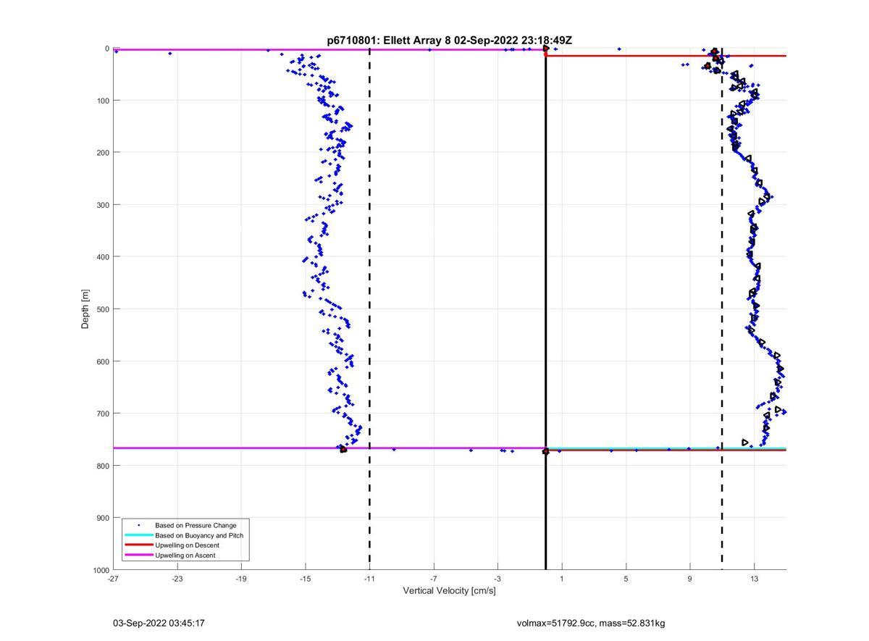Click x-axis tick label '5'

click(x=626, y=579)
